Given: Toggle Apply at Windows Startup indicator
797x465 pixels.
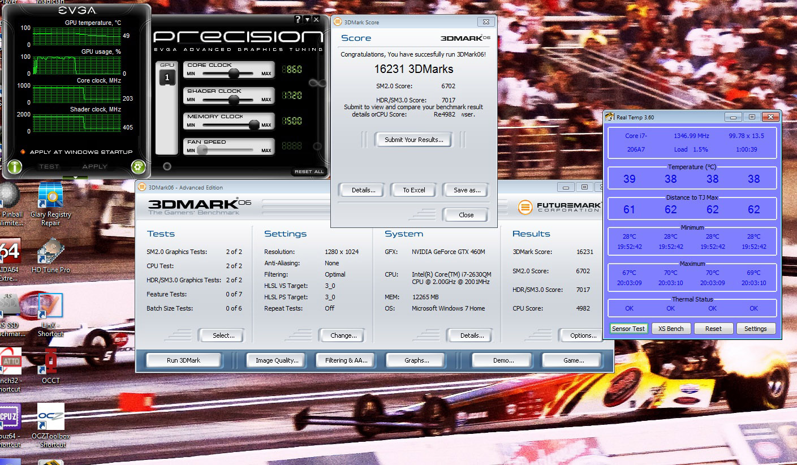Looking at the screenshot, I should [x=23, y=152].
